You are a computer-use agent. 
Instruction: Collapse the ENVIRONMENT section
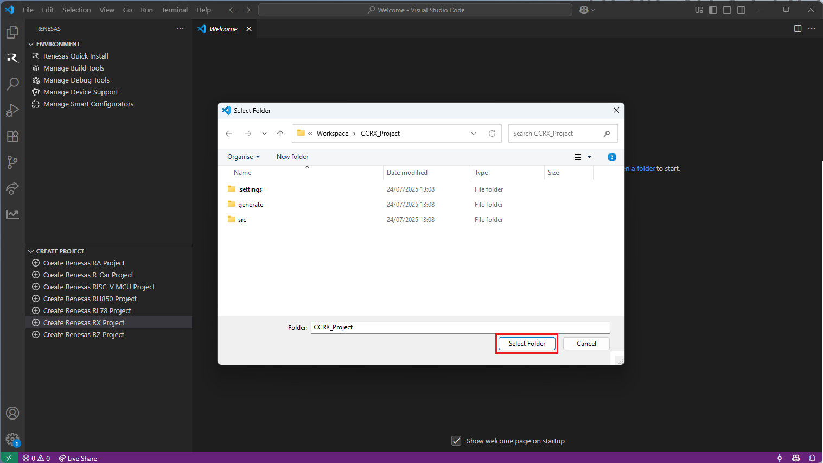31,44
